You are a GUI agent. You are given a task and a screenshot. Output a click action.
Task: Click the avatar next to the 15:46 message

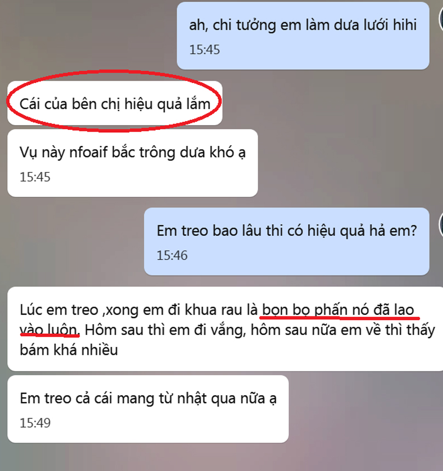coord(441,224)
